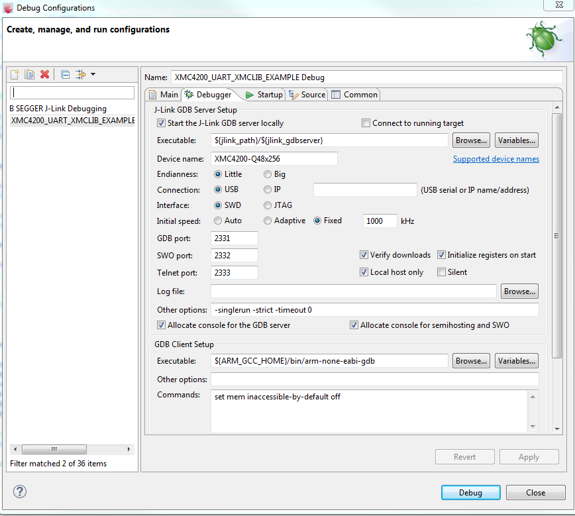Select the Debugger tab
This screenshot has width=575, height=516.
(x=208, y=95)
